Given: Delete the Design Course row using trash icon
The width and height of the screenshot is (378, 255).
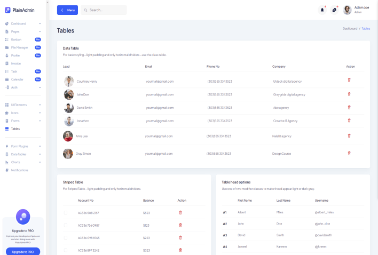Looking at the screenshot, I should tap(349, 153).
